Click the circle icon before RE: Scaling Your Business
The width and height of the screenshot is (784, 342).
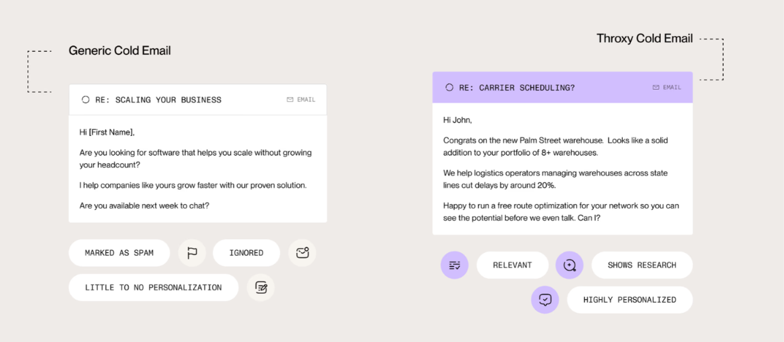[86, 99]
